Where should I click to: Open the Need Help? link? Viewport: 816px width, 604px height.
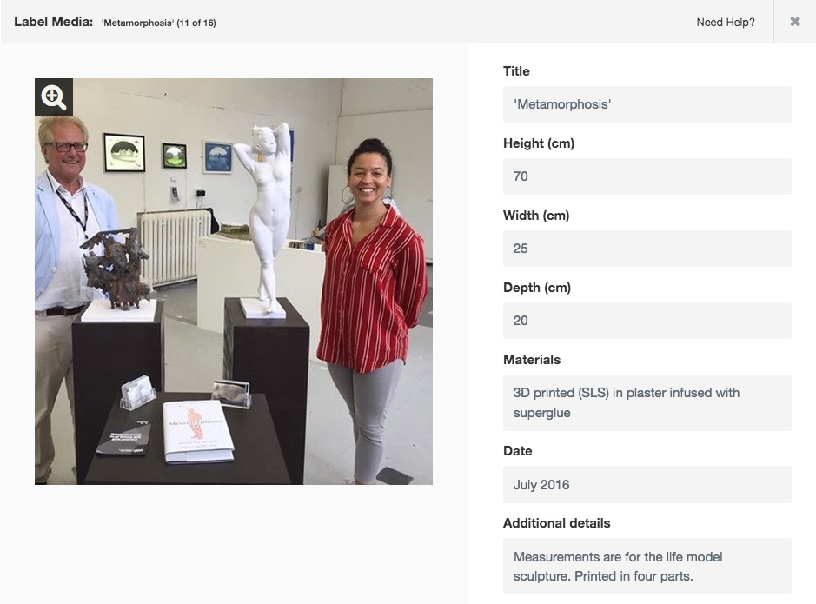[x=725, y=23]
